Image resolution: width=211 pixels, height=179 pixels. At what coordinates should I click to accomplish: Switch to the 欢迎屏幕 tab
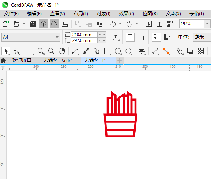(x=22, y=61)
